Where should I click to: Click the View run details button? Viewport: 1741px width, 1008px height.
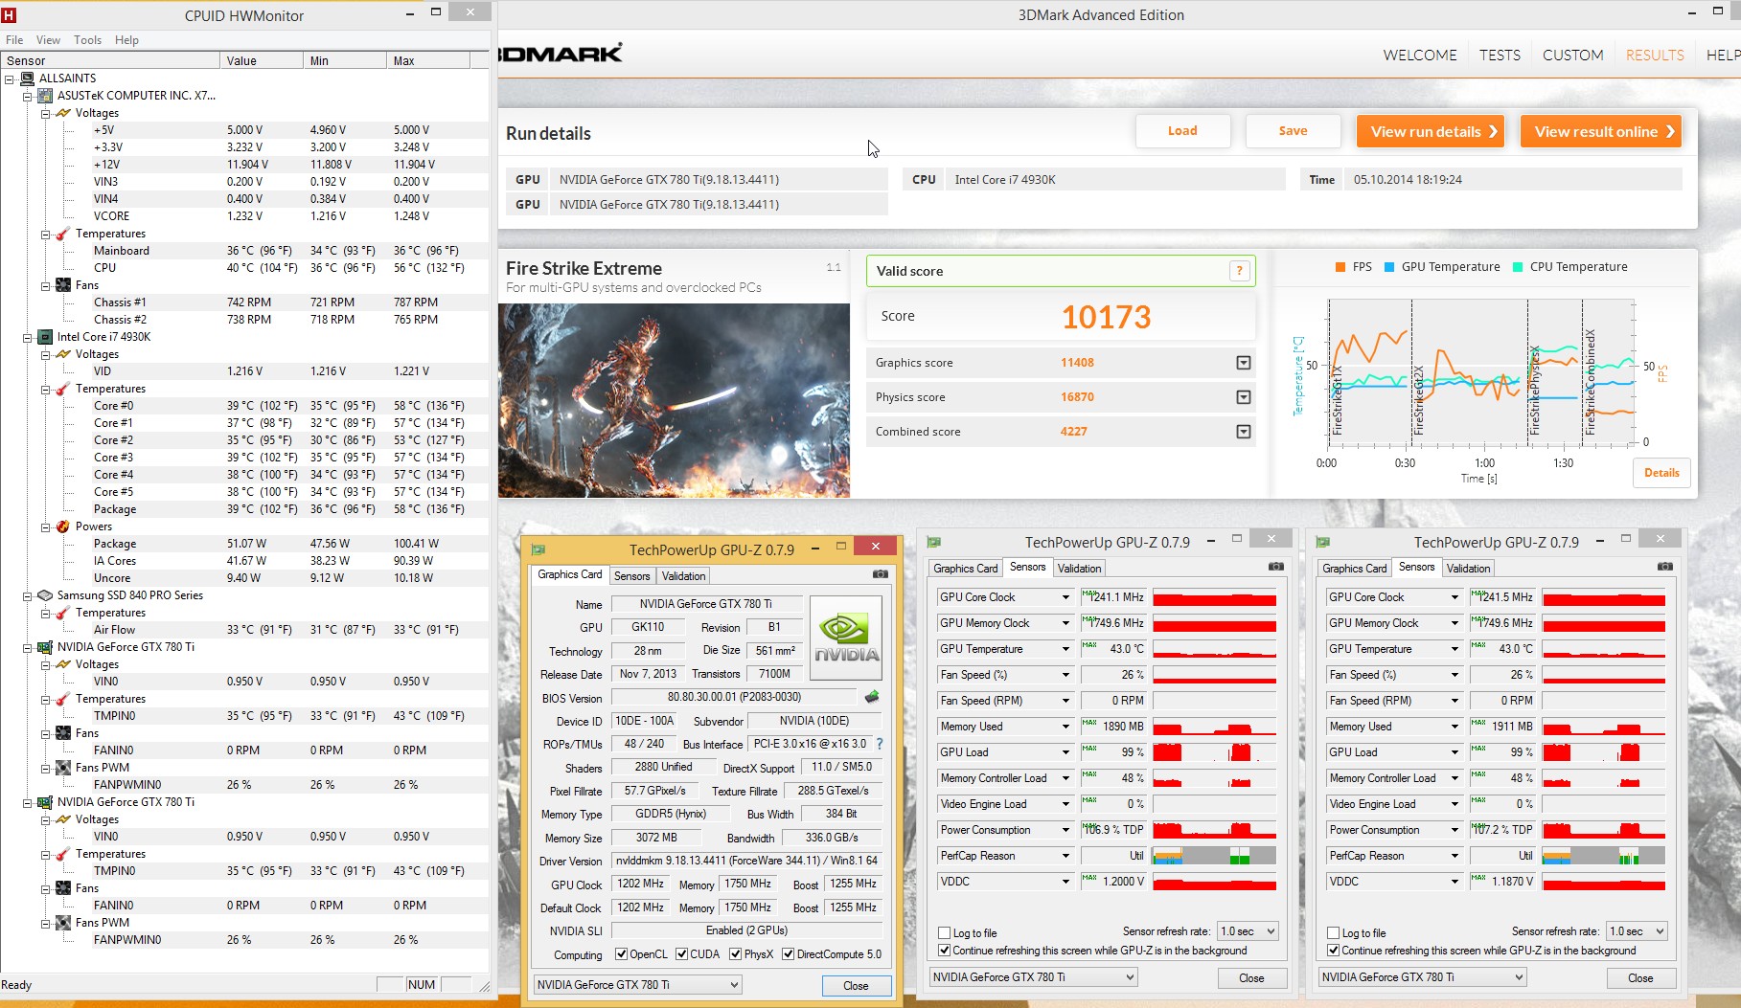point(1430,131)
